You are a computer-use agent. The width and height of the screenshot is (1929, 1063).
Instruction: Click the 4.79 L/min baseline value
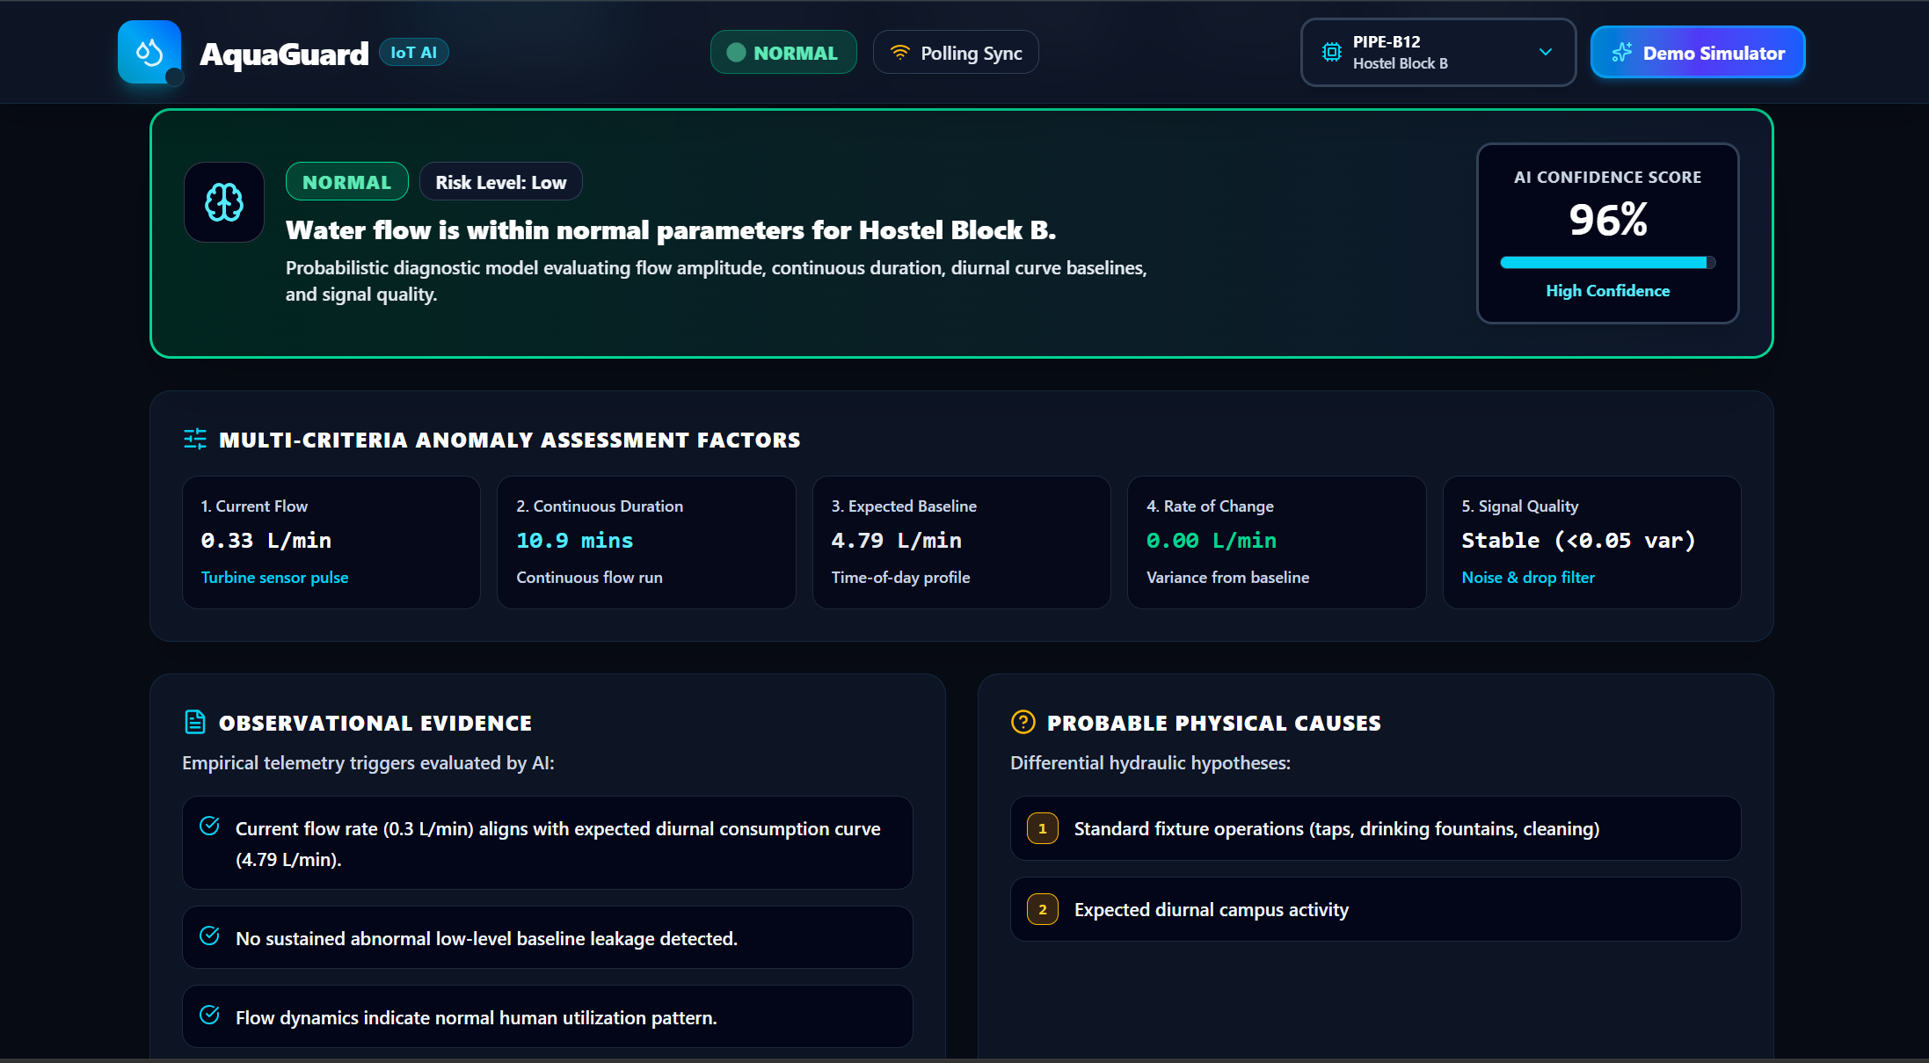(897, 541)
